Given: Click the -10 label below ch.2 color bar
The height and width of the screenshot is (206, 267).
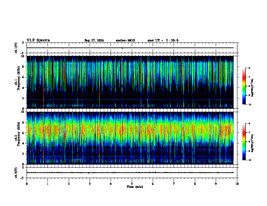Looking at the screenshot, I should [x=249, y=160].
